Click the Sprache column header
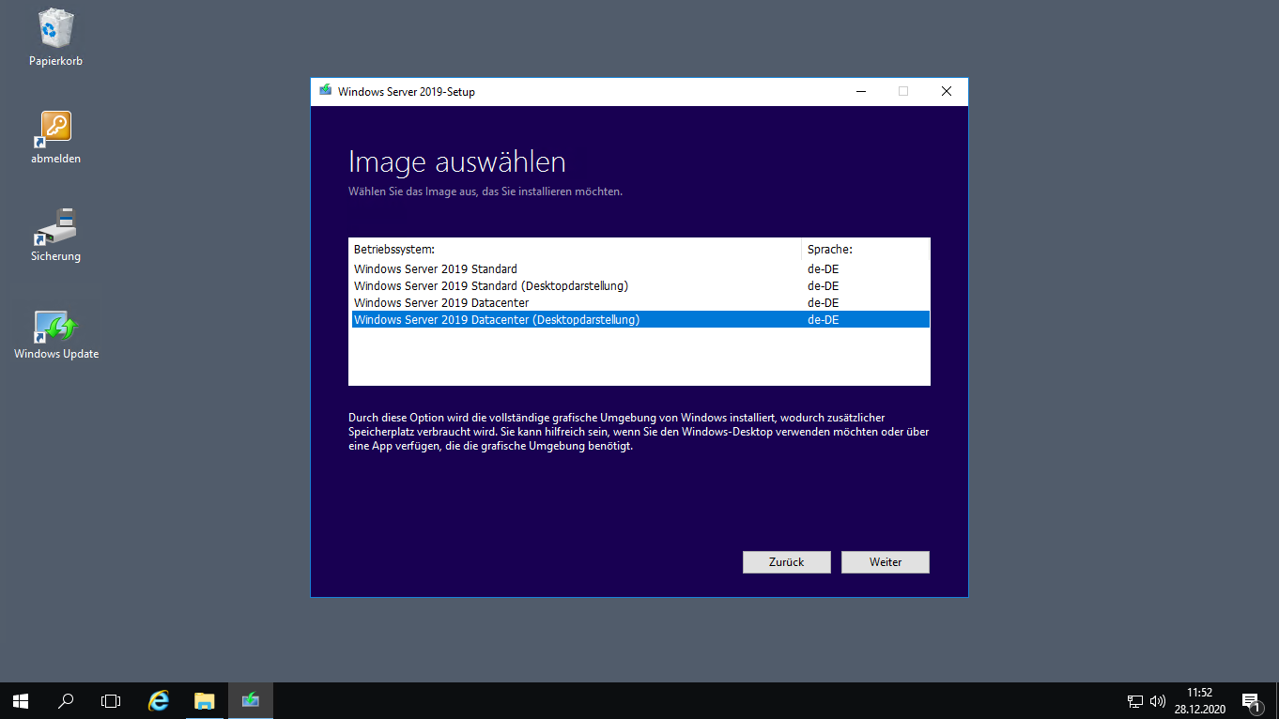Viewport: 1279px width, 719px height. (x=866, y=250)
